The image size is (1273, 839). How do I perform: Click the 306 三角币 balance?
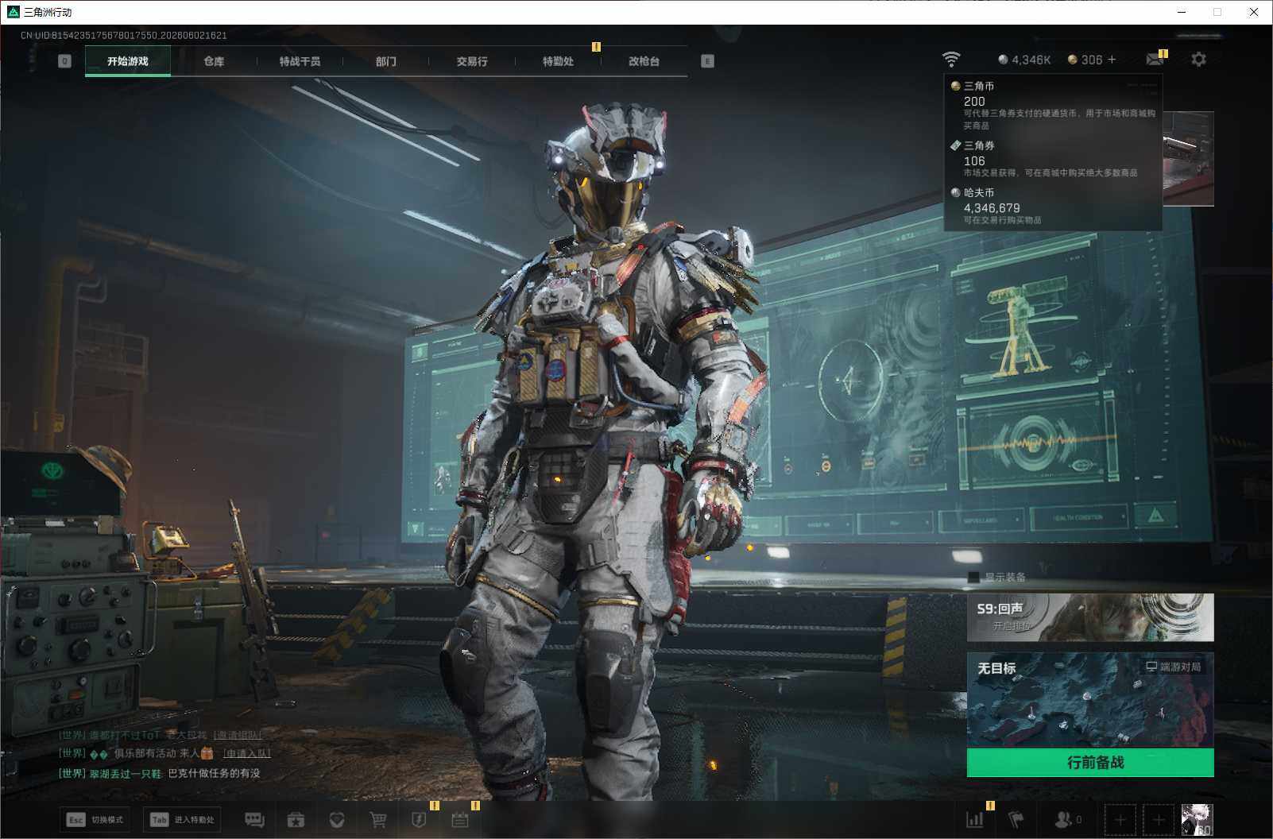pyautogui.click(x=1085, y=60)
